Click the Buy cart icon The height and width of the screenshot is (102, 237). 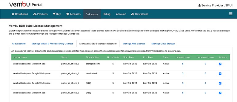point(54,14)
